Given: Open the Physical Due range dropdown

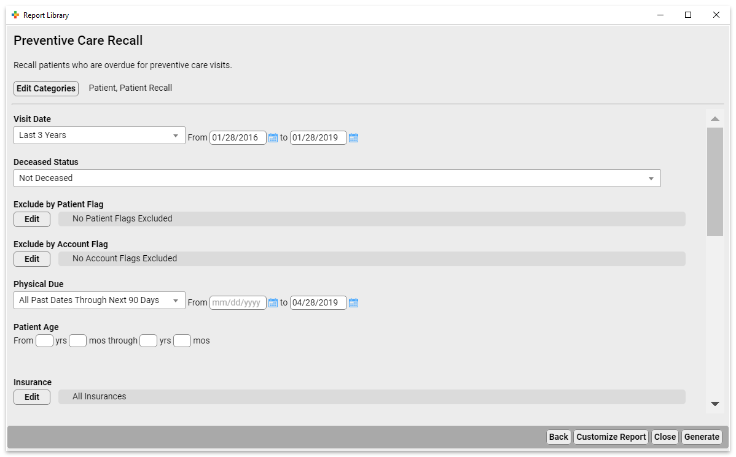Looking at the screenshot, I should pyautogui.click(x=100, y=301).
